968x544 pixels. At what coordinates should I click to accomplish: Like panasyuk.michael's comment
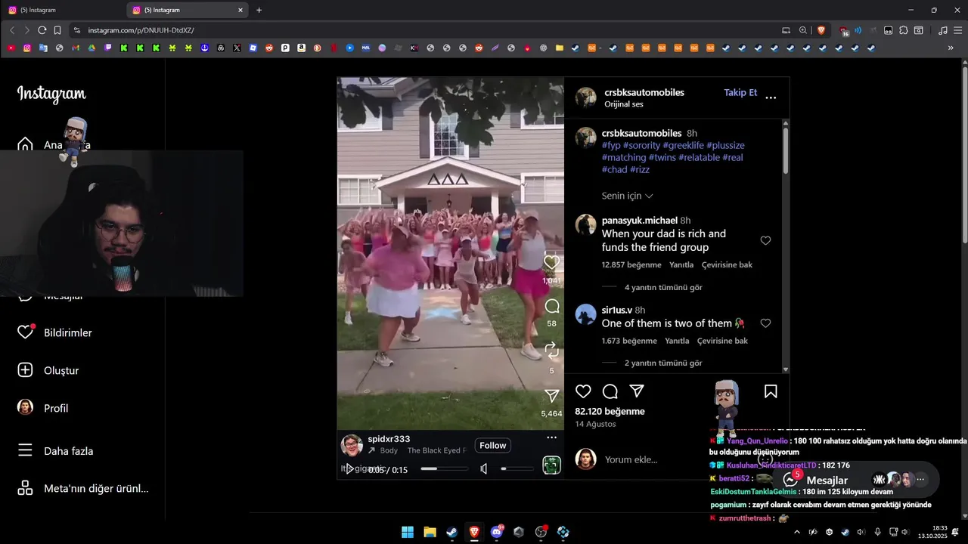[765, 240]
